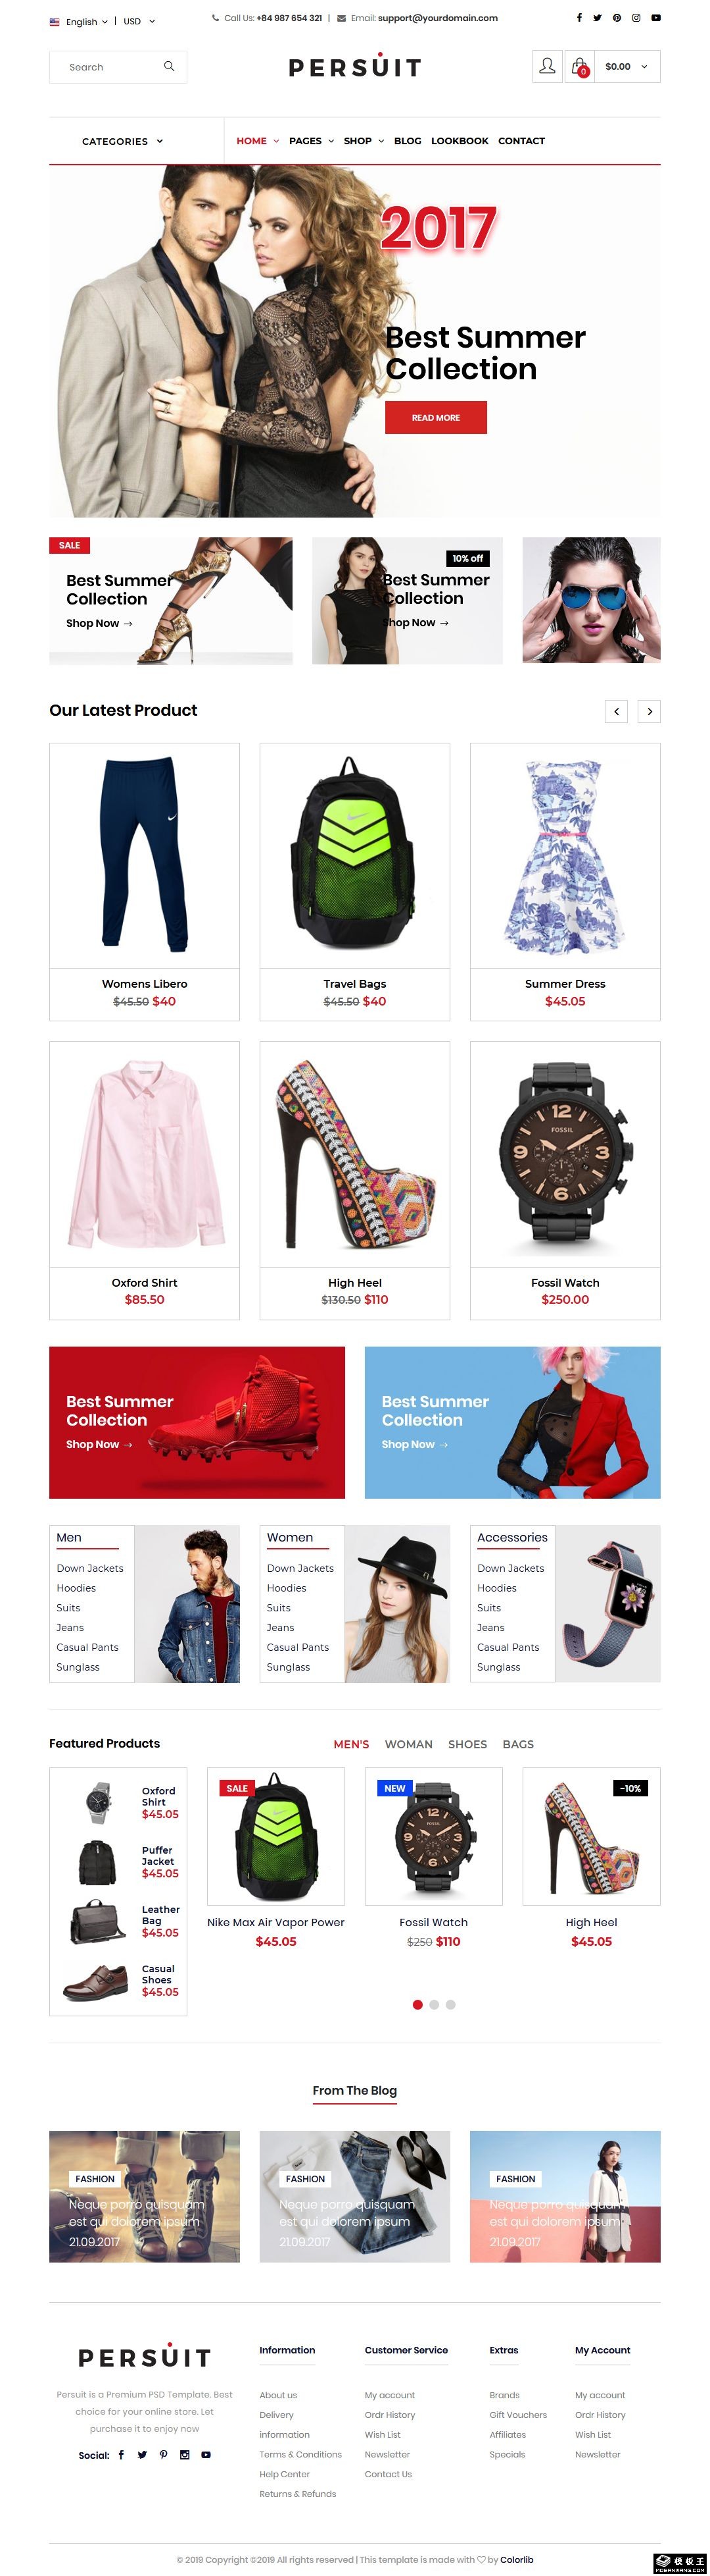This screenshot has height=2576, width=710.
Task: Open Instagram icon in footer social row
Action: coord(185,2454)
